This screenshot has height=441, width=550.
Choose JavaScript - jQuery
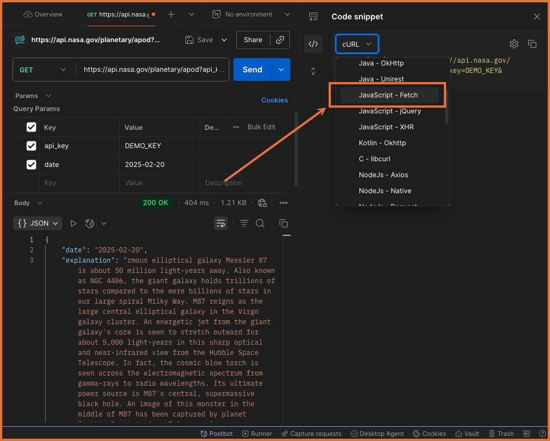[x=390, y=111]
